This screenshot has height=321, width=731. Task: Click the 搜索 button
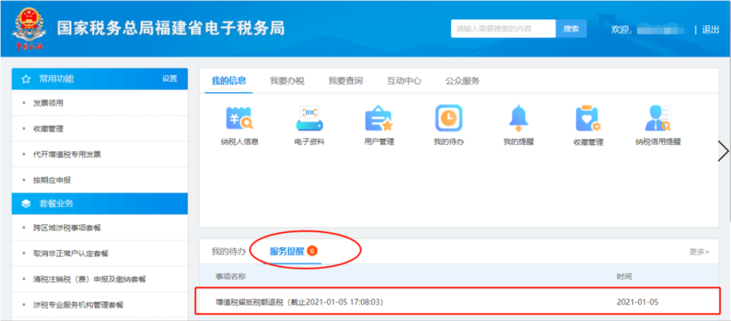click(x=571, y=29)
